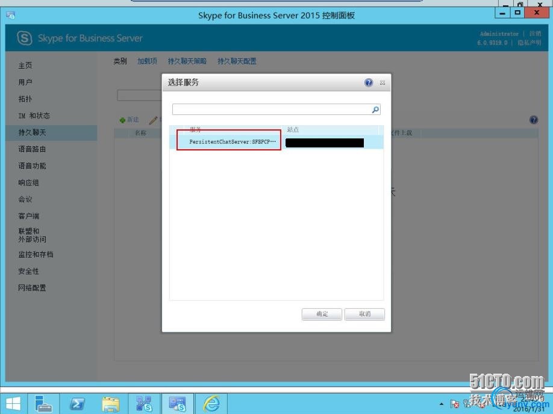This screenshot has width=553, height=414.
Task: Switch to the 持久聊天配置 tab
Action: [x=237, y=61]
